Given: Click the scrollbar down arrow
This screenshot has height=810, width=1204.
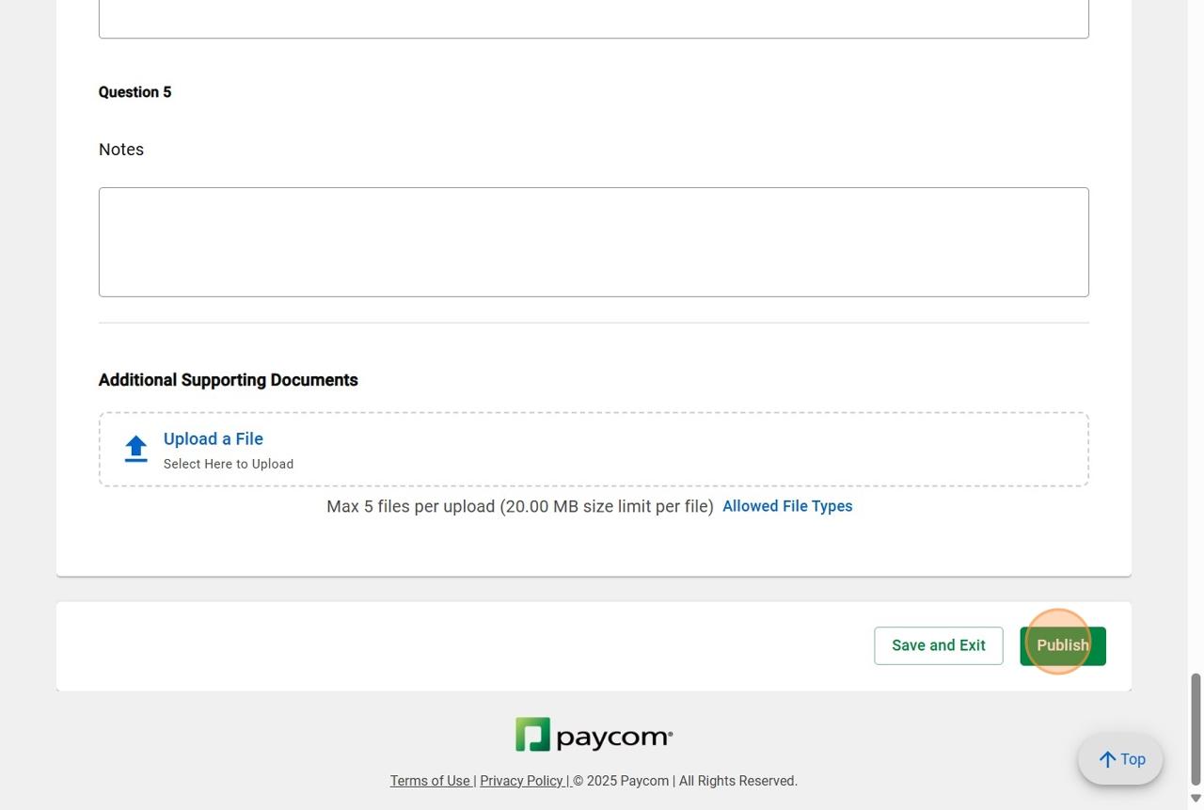Looking at the screenshot, I should pos(1196,799).
